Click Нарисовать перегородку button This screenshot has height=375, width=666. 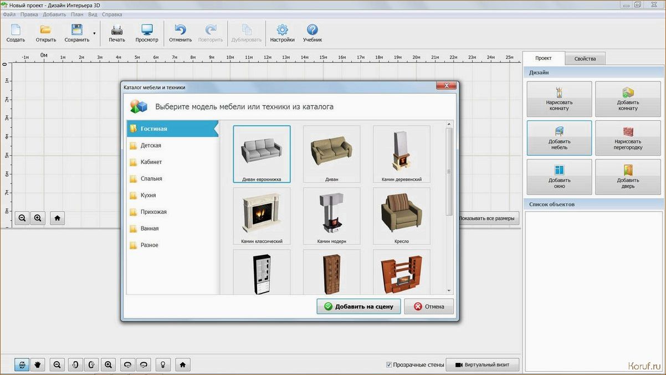coord(628,138)
